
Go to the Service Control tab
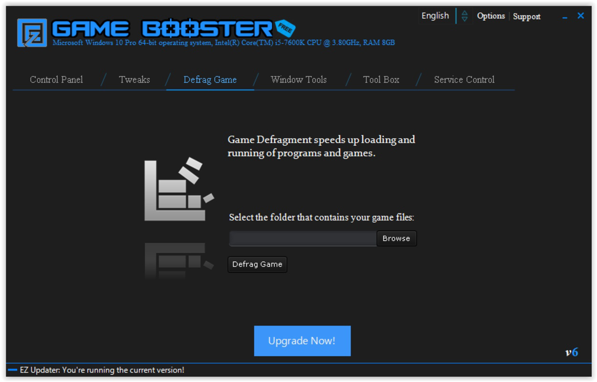click(x=464, y=80)
